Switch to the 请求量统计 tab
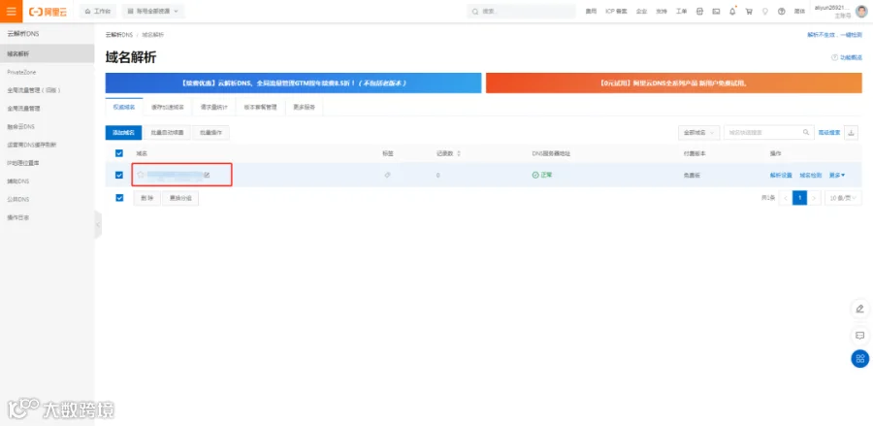The width and height of the screenshot is (873, 426). click(211, 107)
